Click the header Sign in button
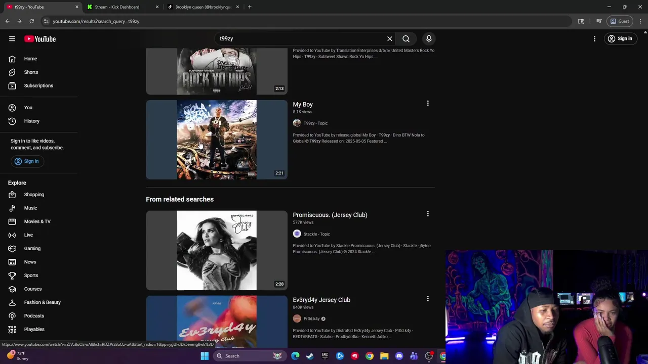This screenshot has height=364, width=648. pyautogui.click(x=620, y=39)
